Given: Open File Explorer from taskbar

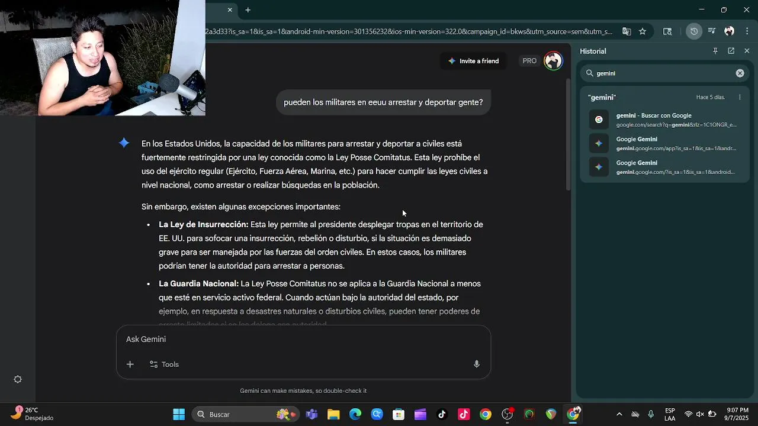Looking at the screenshot, I should 333,414.
